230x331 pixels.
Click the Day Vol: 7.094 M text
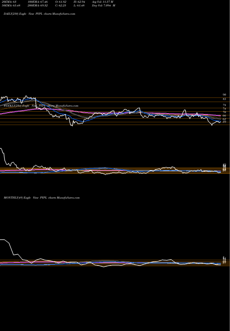coord(103,6)
